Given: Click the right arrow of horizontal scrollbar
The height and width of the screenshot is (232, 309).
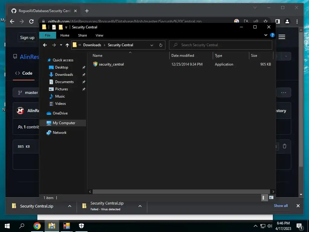Looking at the screenshot, I should pos(273,192).
